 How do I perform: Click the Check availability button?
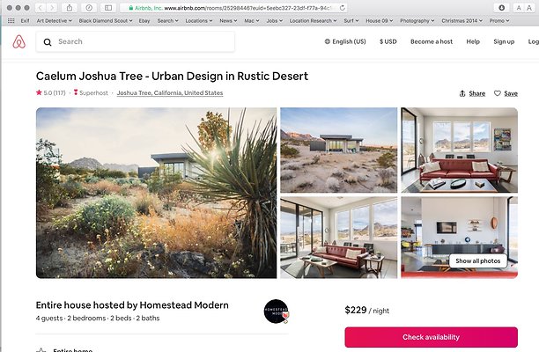coord(431,337)
